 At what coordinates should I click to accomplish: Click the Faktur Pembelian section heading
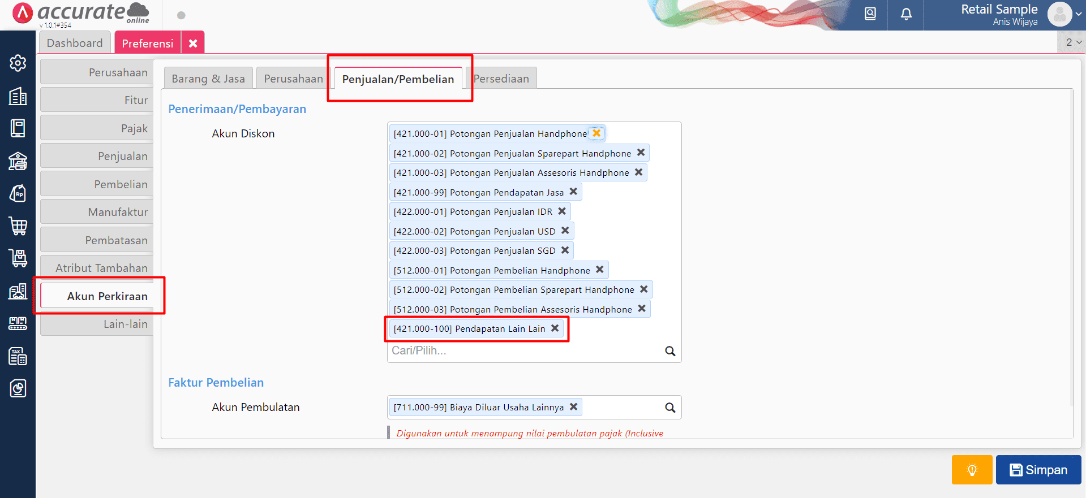point(216,383)
